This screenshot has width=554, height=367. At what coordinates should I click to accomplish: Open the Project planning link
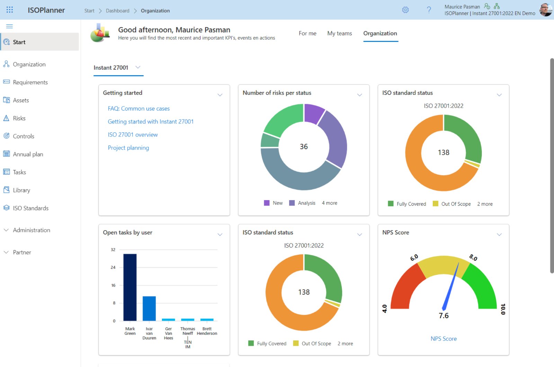(x=128, y=148)
